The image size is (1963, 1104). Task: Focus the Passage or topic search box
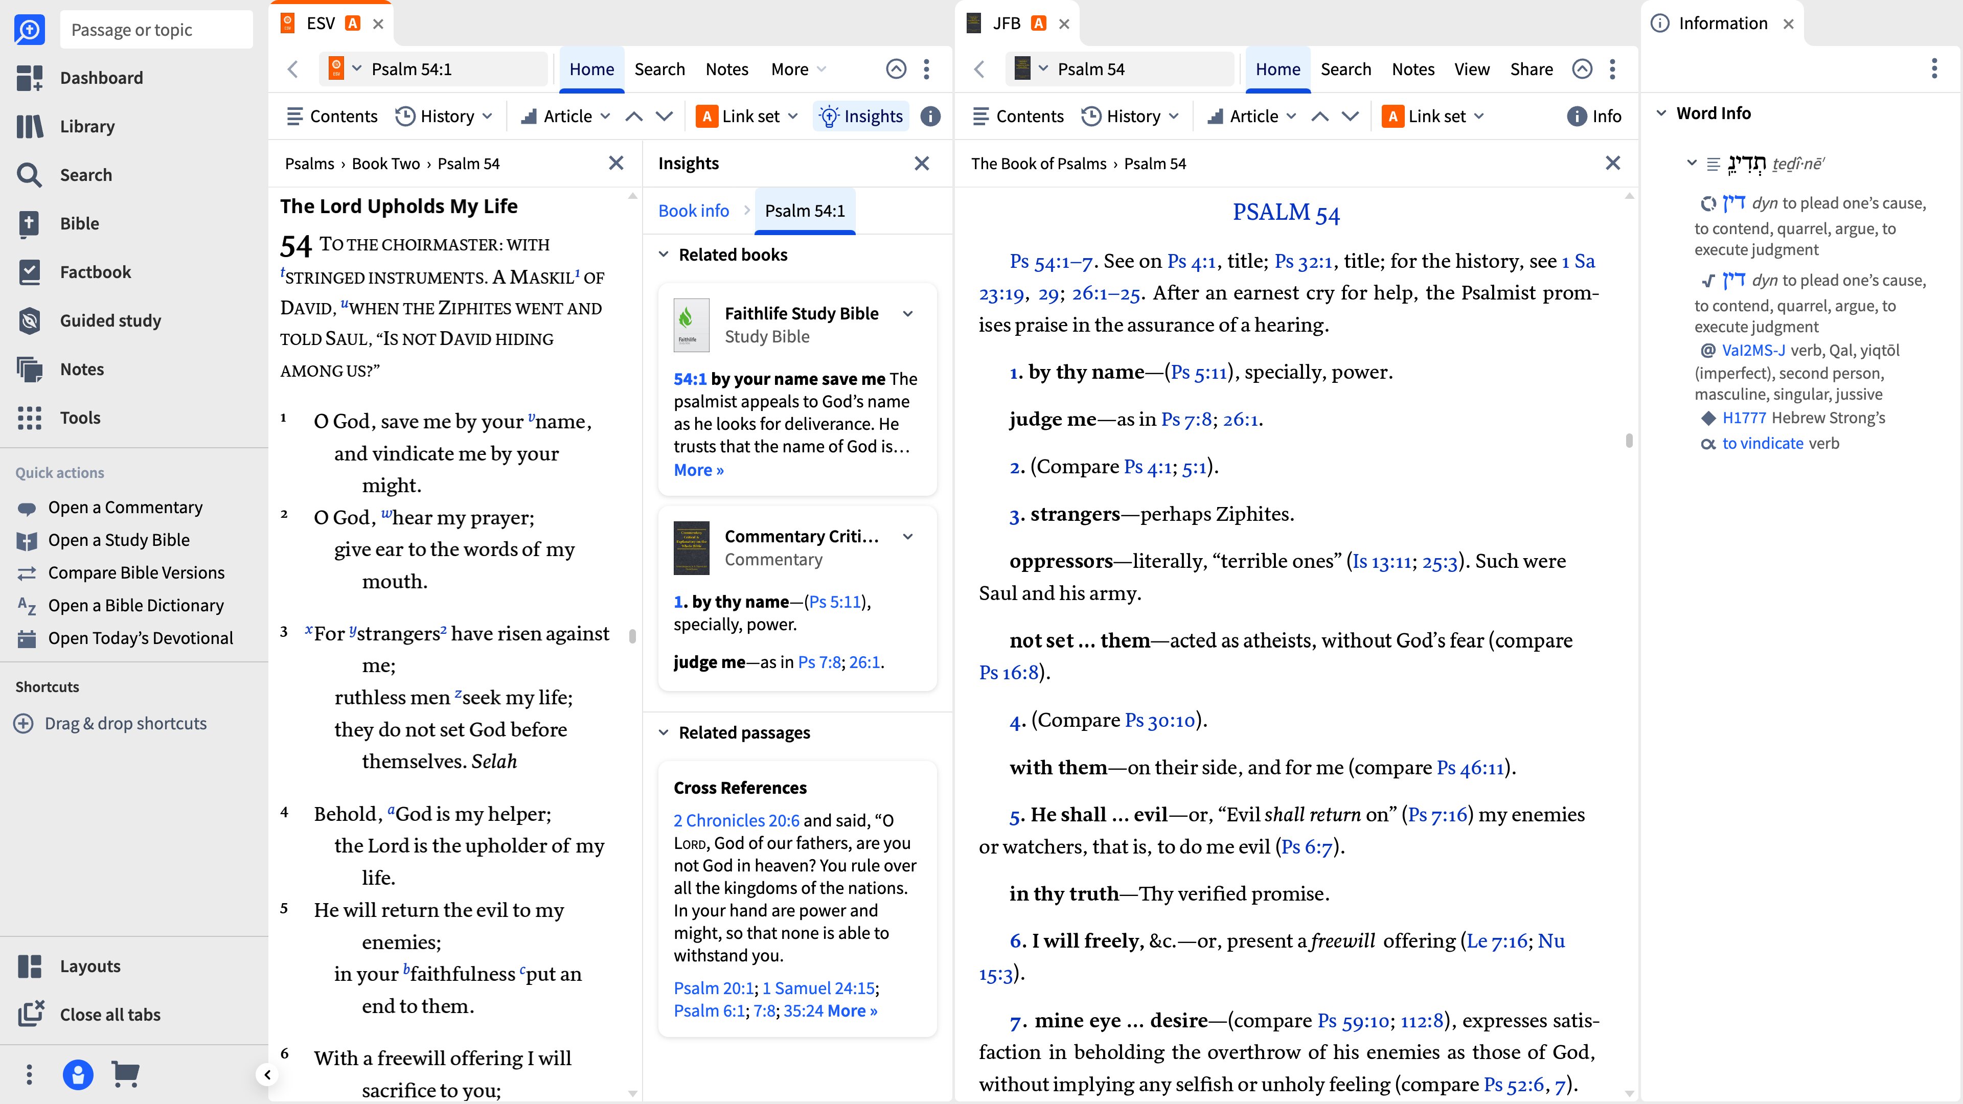click(156, 30)
